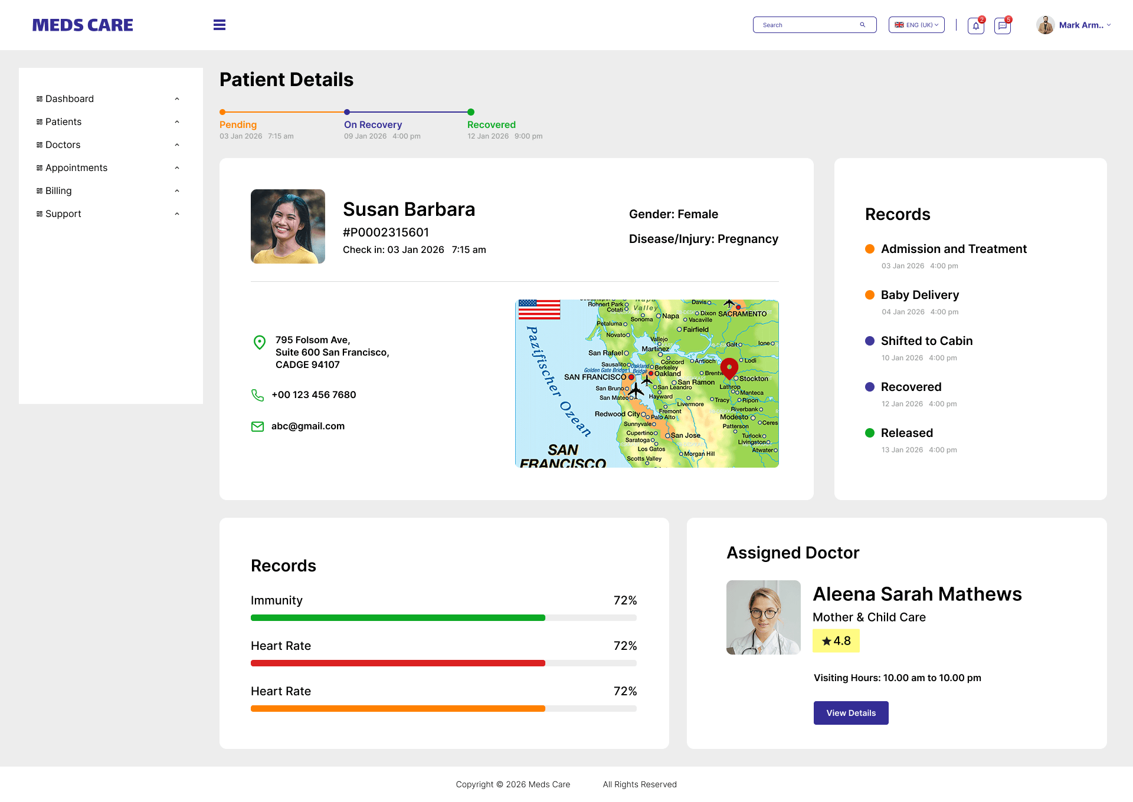Click the email envelope icon
The width and height of the screenshot is (1133, 802).
coord(257,426)
